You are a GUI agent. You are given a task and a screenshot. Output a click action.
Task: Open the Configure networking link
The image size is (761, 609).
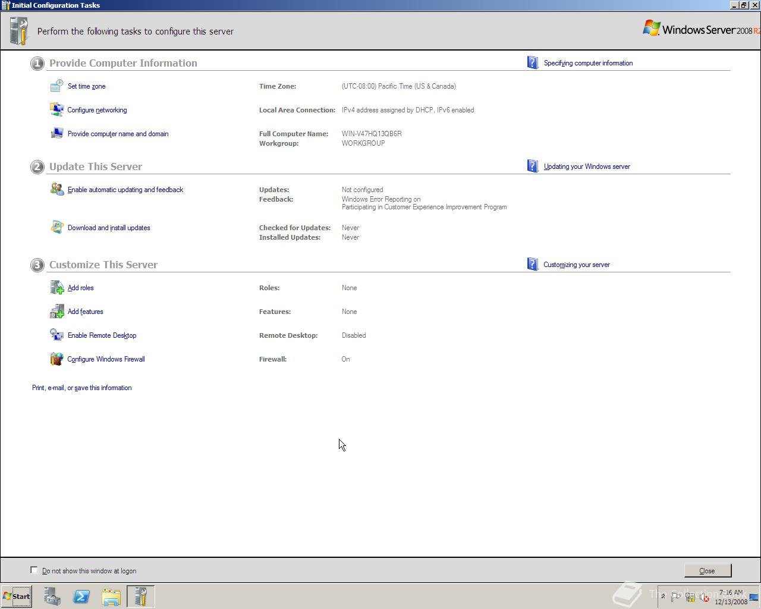pyautogui.click(x=97, y=110)
